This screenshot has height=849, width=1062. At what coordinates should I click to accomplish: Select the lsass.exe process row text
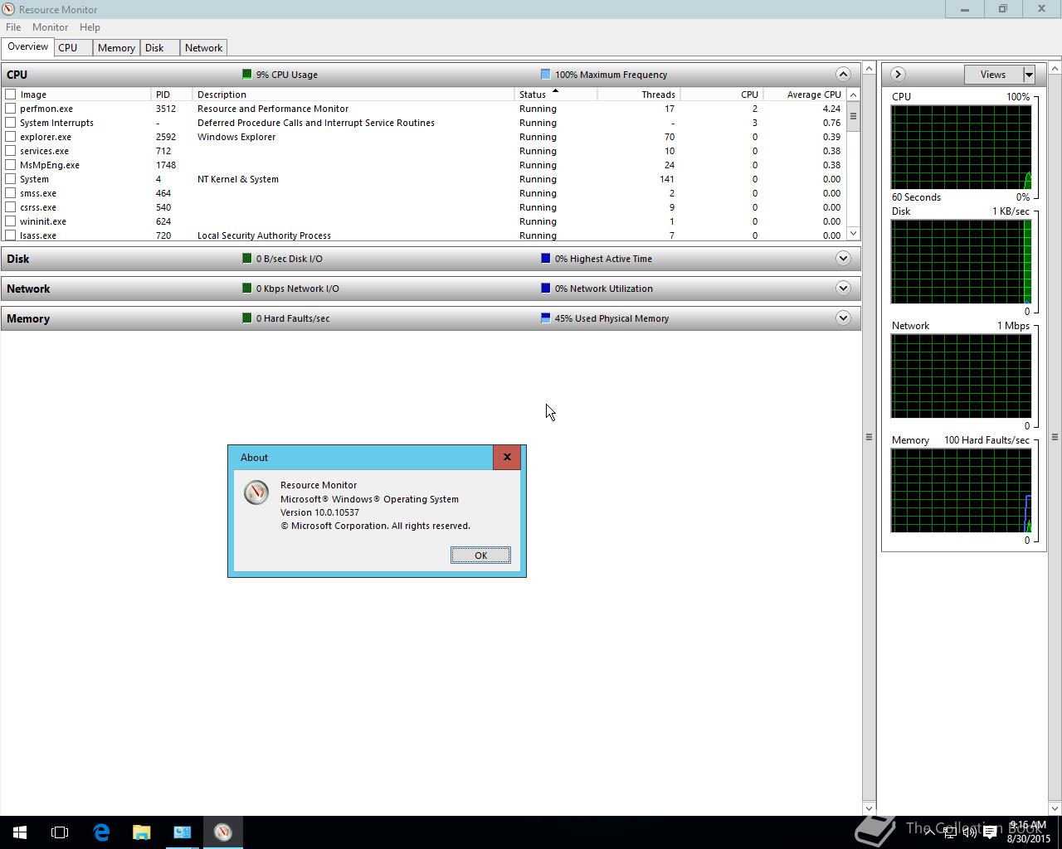pos(38,235)
